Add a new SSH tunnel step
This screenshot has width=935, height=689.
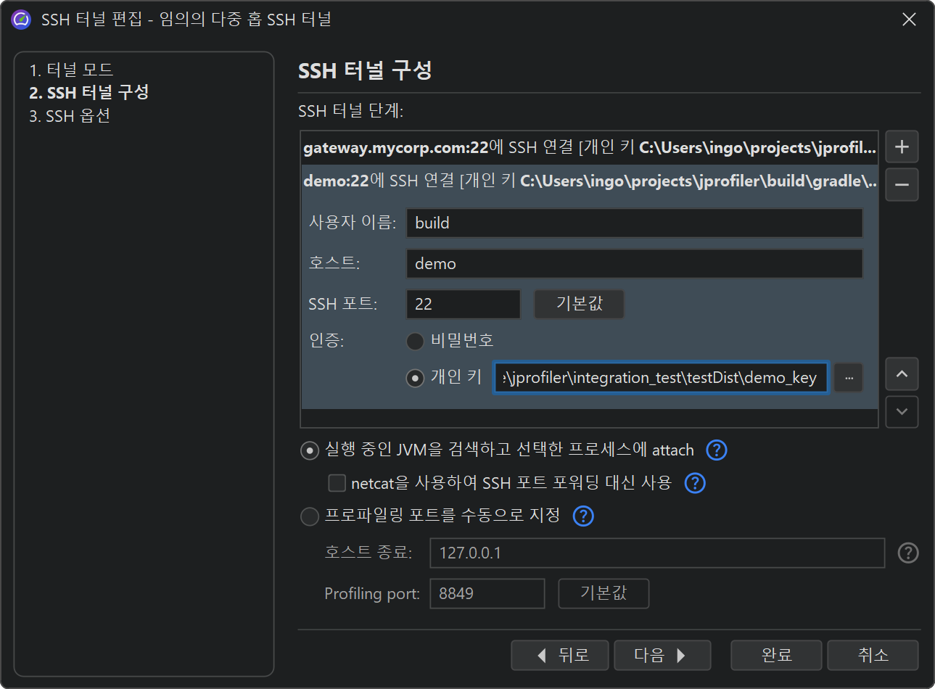902,147
